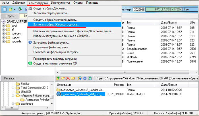Open the Опции menu
Image resolution: width=199 pixels, height=116 pixels.
tap(78, 3)
